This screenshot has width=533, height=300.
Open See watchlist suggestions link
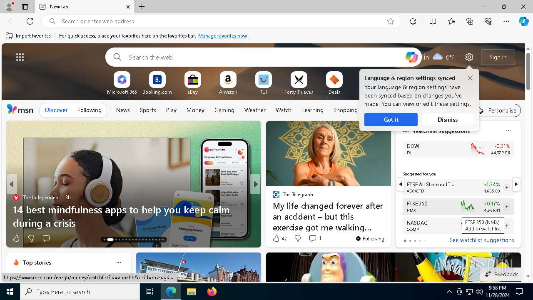coord(482,240)
